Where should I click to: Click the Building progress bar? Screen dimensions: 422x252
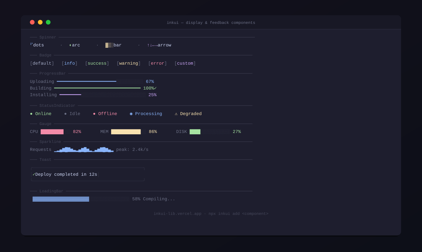97,88
